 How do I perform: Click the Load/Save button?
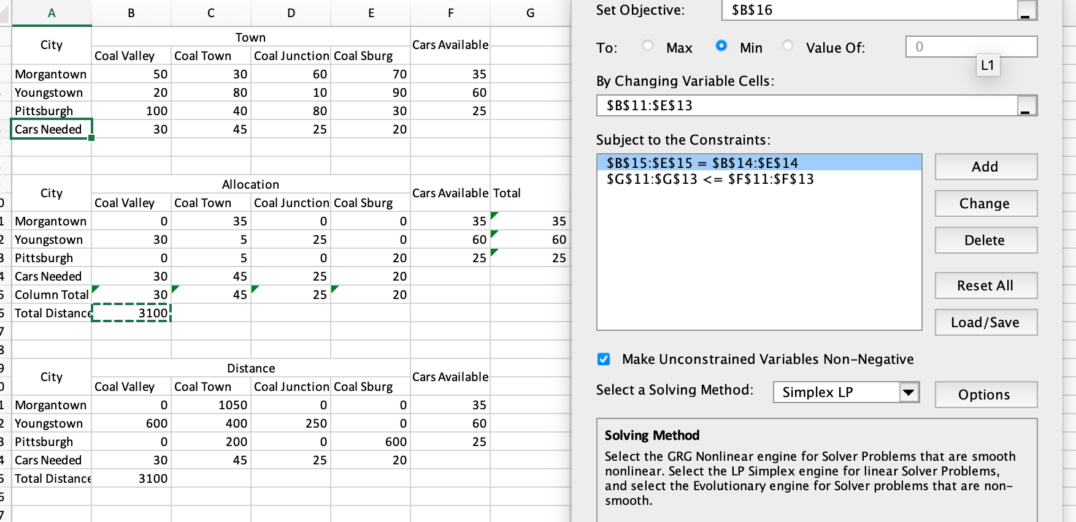[x=986, y=322]
